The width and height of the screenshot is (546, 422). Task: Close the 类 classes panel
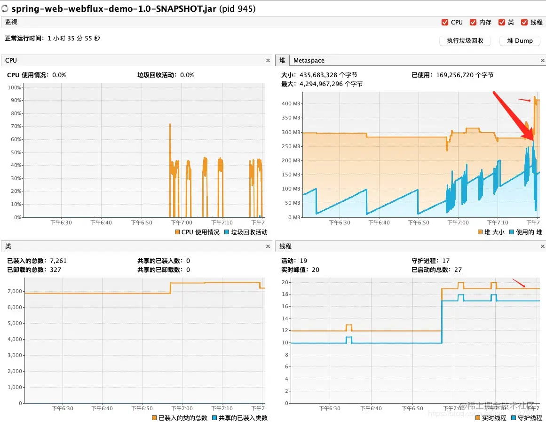pos(268,246)
